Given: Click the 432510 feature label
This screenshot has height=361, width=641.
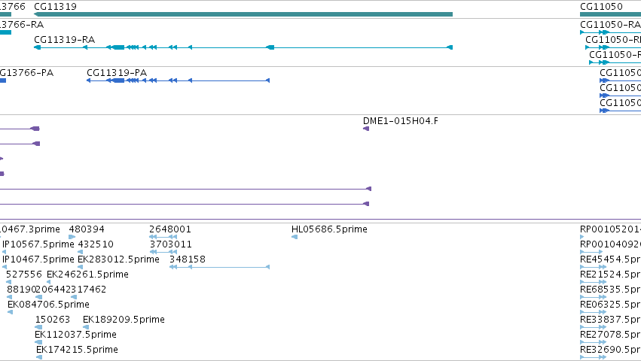Looking at the screenshot, I should (96, 244).
